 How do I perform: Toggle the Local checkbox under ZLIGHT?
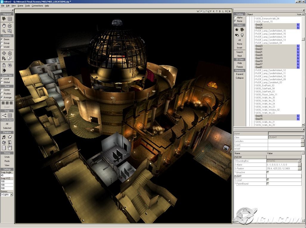pos(268,180)
